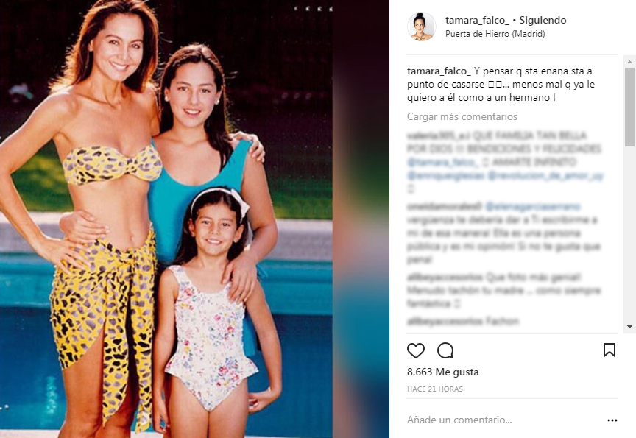This screenshot has height=438, width=636.
Task: Click the comments scrollbar thumb
Action: click(x=629, y=107)
